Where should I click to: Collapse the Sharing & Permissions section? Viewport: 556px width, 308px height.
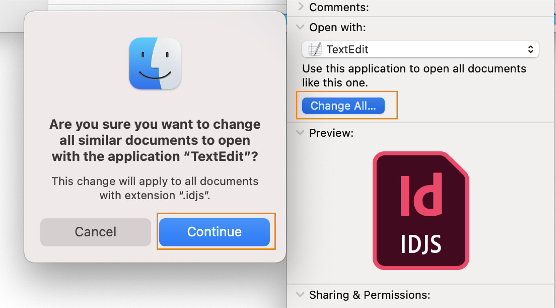(x=300, y=295)
